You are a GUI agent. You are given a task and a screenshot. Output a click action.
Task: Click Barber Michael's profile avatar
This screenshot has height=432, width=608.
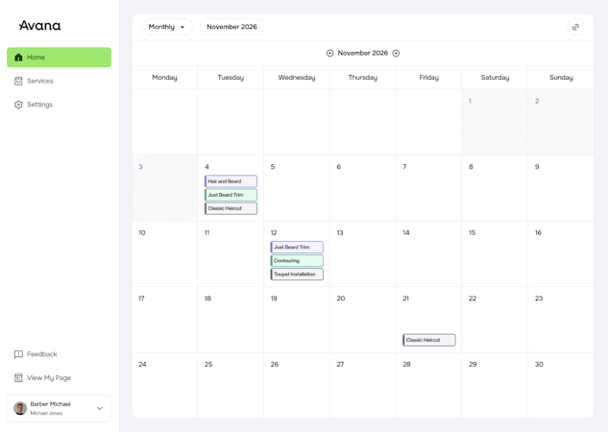(x=20, y=408)
